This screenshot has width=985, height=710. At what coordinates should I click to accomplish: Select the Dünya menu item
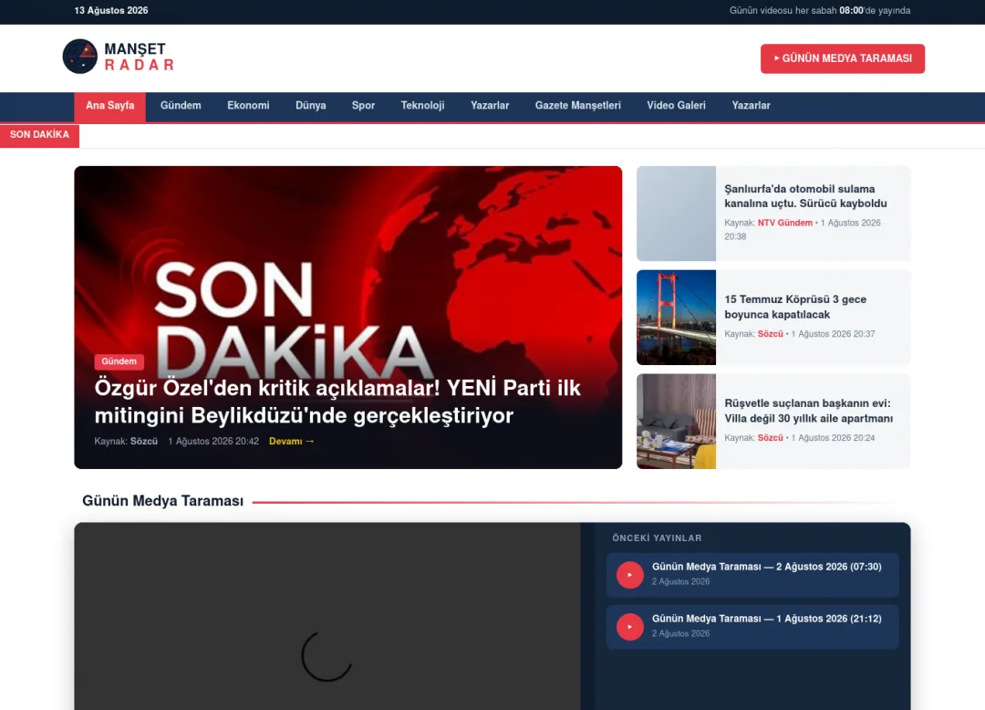click(x=310, y=106)
